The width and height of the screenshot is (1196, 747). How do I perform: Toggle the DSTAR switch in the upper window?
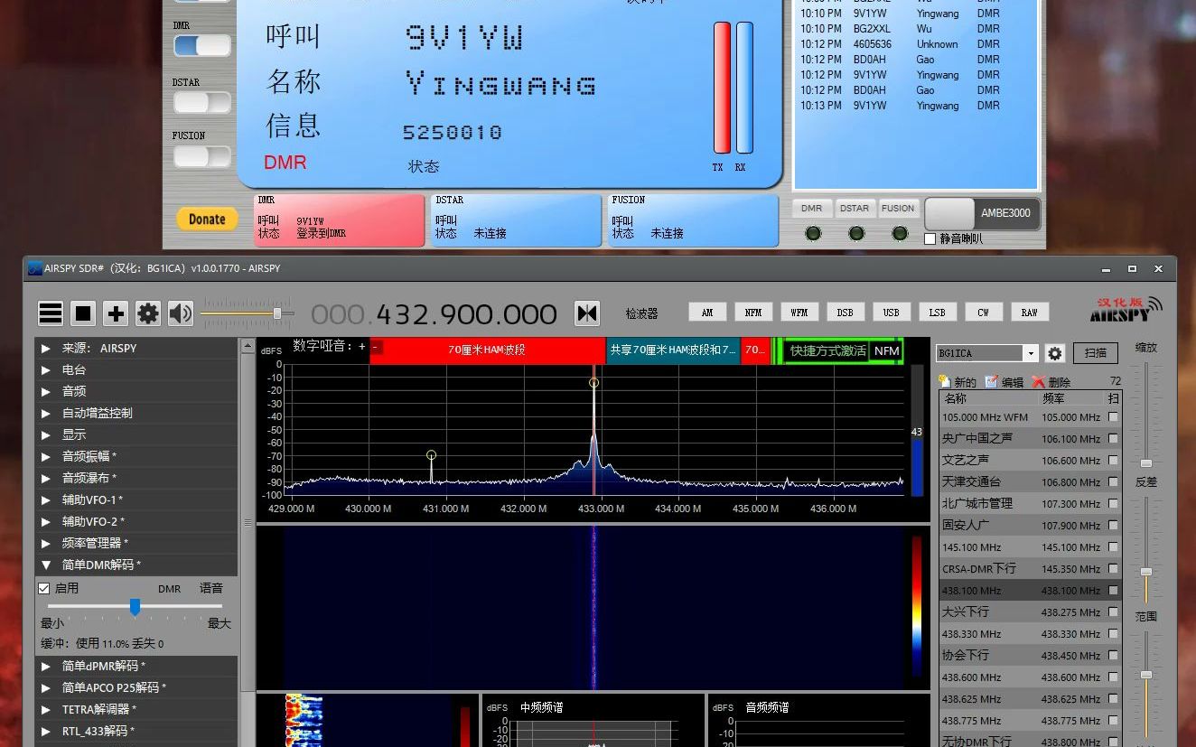pyautogui.click(x=202, y=102)
